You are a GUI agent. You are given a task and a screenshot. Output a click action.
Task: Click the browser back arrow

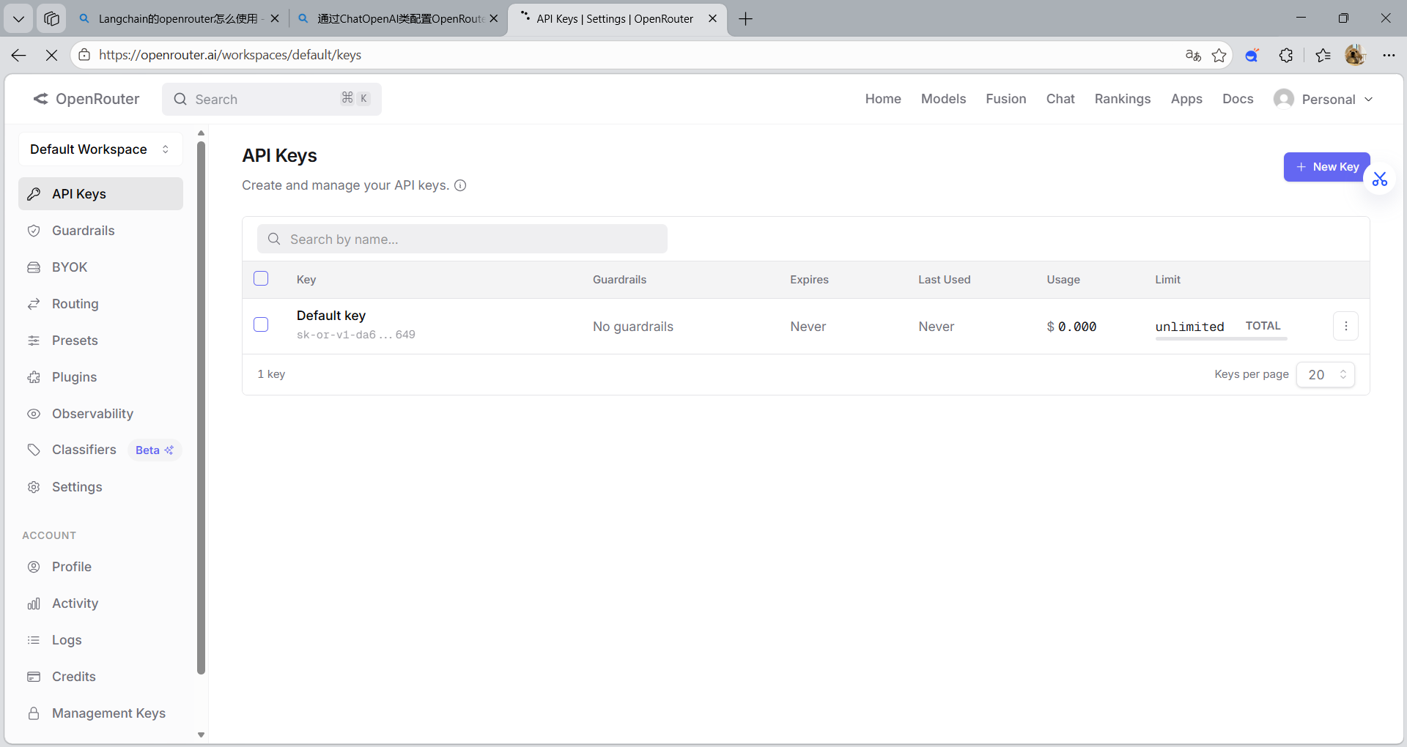[19, 55]
